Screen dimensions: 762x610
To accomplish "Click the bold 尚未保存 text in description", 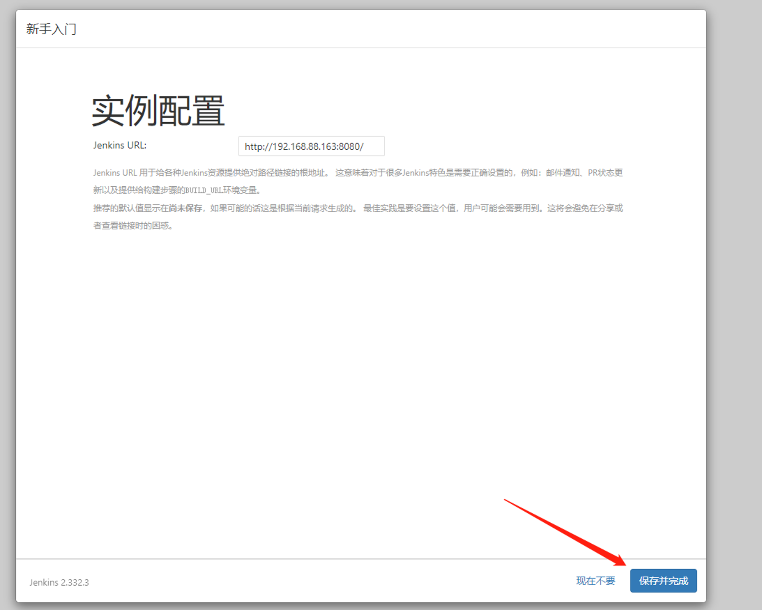I will click(186, 208).
